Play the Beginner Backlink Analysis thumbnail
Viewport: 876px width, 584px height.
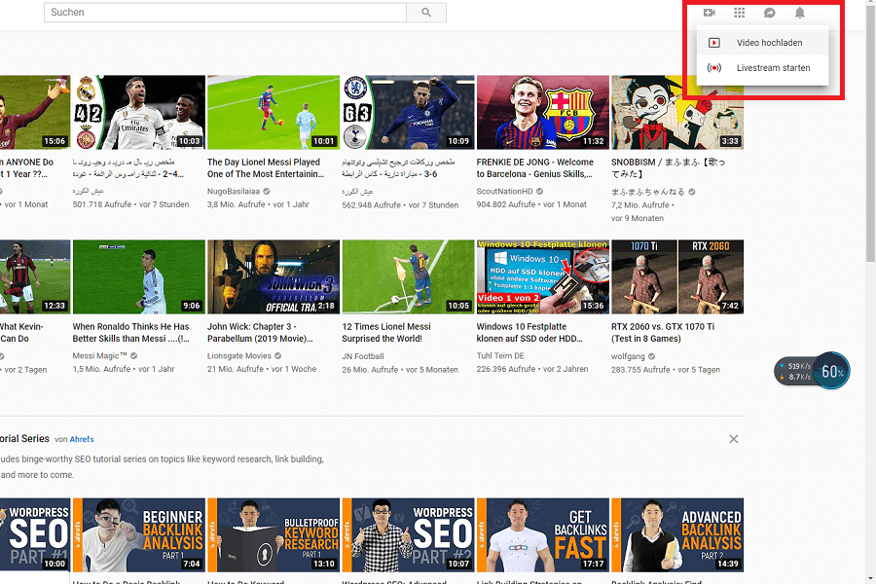point(138,534)
